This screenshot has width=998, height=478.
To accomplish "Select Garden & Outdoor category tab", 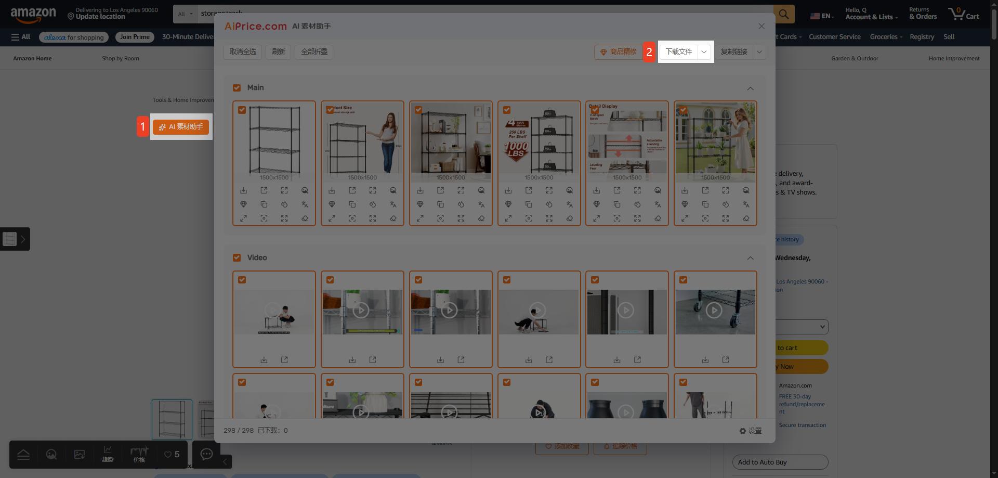I will 855,58.
